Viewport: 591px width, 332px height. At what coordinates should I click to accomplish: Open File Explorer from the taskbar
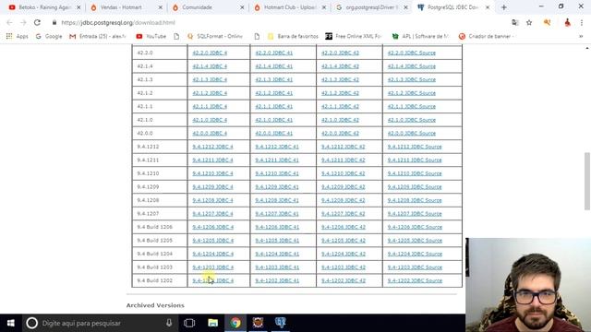point(213,323)
